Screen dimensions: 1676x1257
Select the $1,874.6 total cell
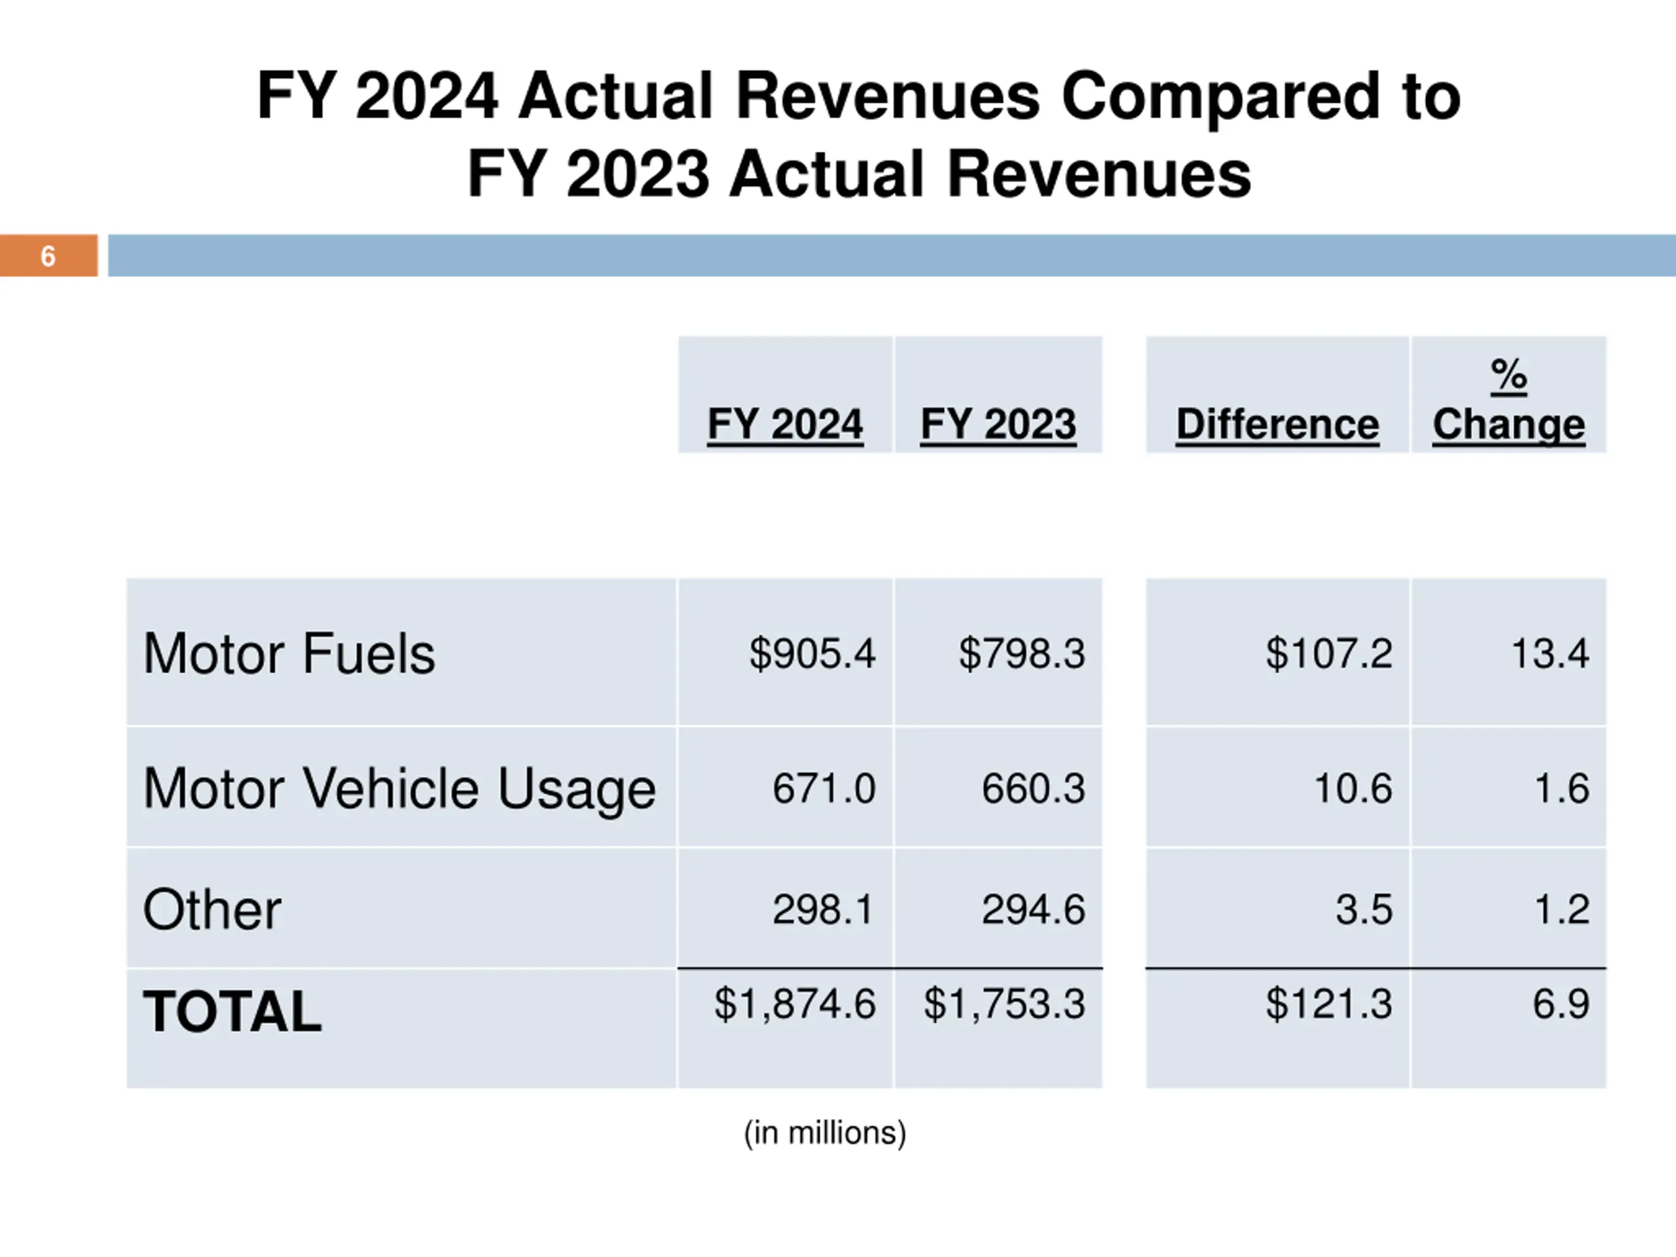795,1004
